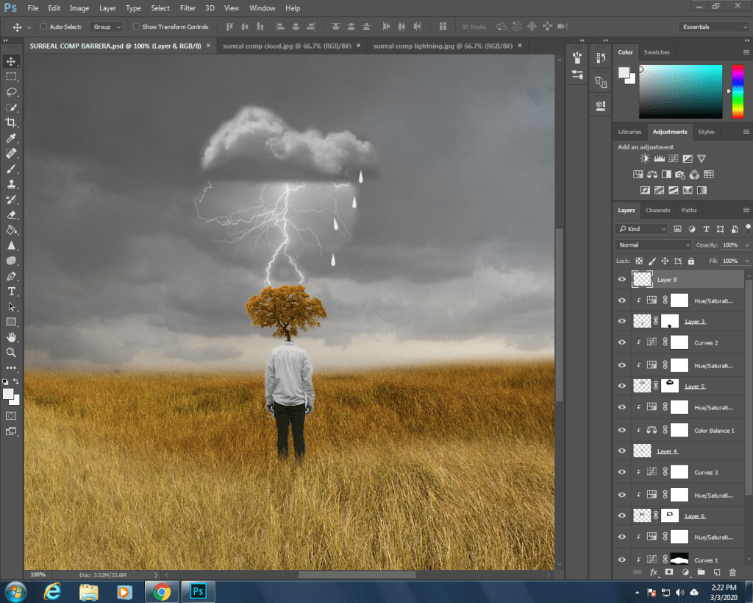Activate the Hand tool

tap(12, 337)
